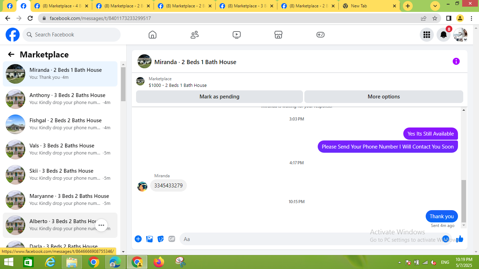Open Chrome profile avatar in toolbar
The width and height of the screenshot is (479, 269).
point(460,18)
